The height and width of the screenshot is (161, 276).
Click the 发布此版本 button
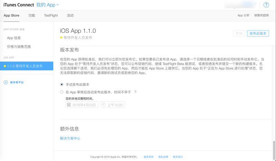pyautogui.click(x=258, y=33)
